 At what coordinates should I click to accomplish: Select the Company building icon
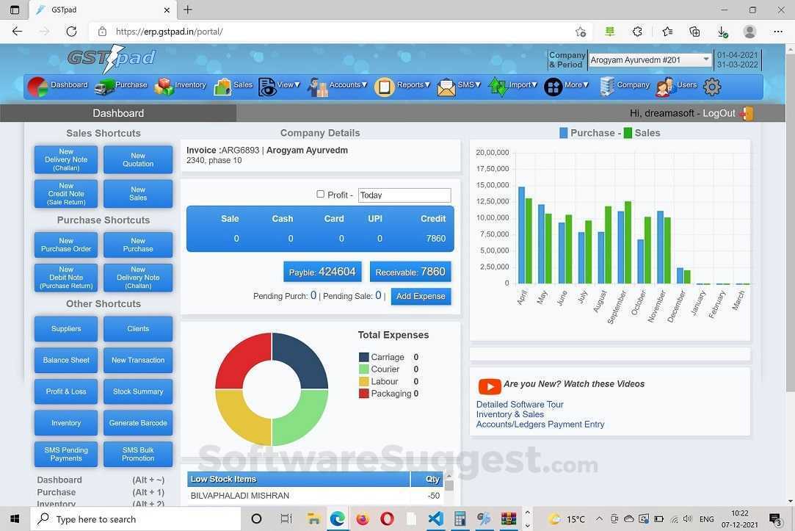[x=606, y=86]
